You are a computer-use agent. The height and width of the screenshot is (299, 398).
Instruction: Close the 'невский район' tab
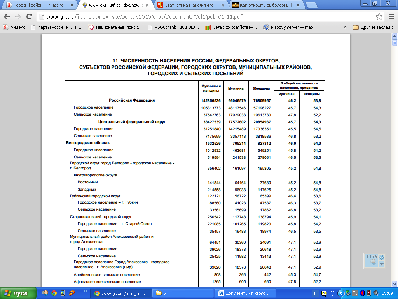coord(72,5)
